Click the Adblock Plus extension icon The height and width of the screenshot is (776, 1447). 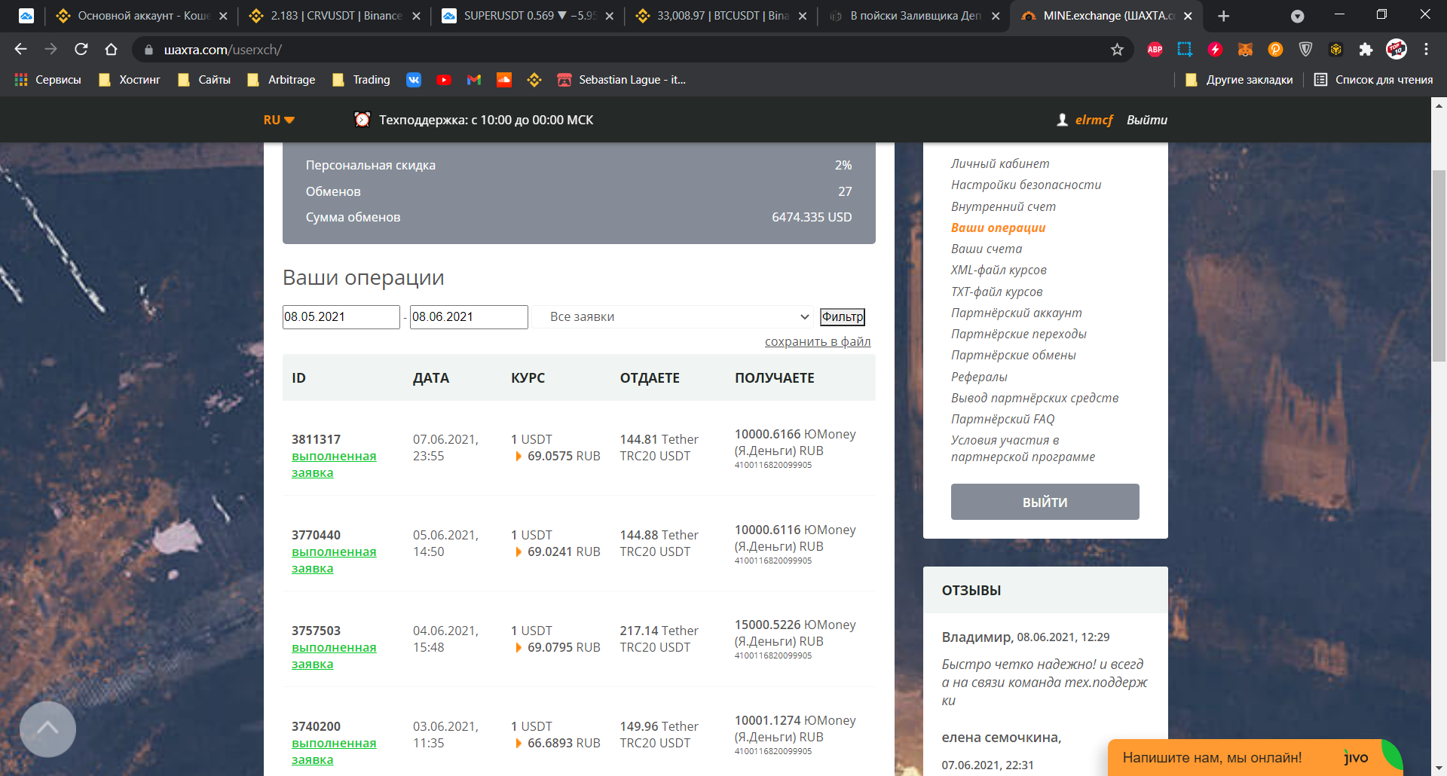1155,49
